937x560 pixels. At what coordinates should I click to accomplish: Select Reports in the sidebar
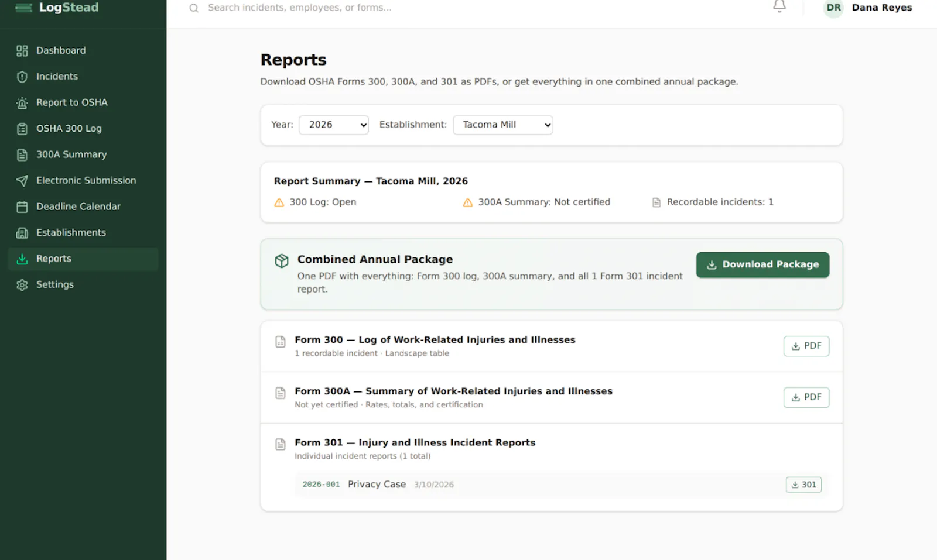click(x=83, y=259)
